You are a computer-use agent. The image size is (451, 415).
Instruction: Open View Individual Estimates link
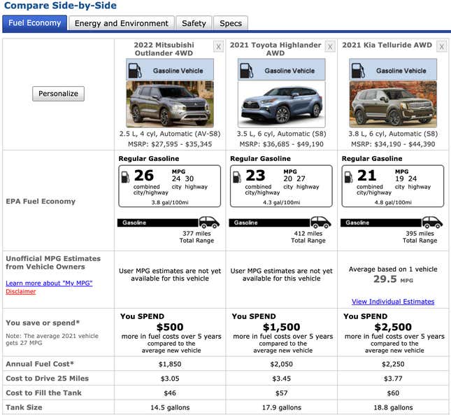pyautogui.click(x=393, y=302)
